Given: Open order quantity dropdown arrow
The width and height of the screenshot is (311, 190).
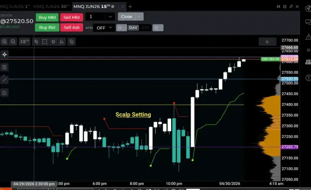Looking at the screenshot, I should [110, 16].
